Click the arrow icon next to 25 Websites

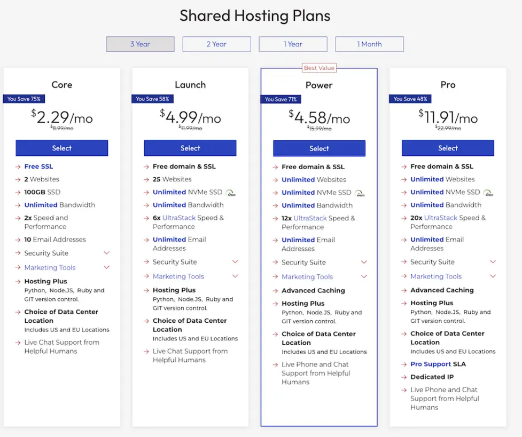coord(147,179)
